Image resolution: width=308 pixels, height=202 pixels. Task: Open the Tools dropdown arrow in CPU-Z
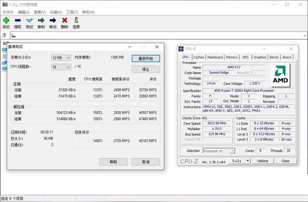(248, 161)
